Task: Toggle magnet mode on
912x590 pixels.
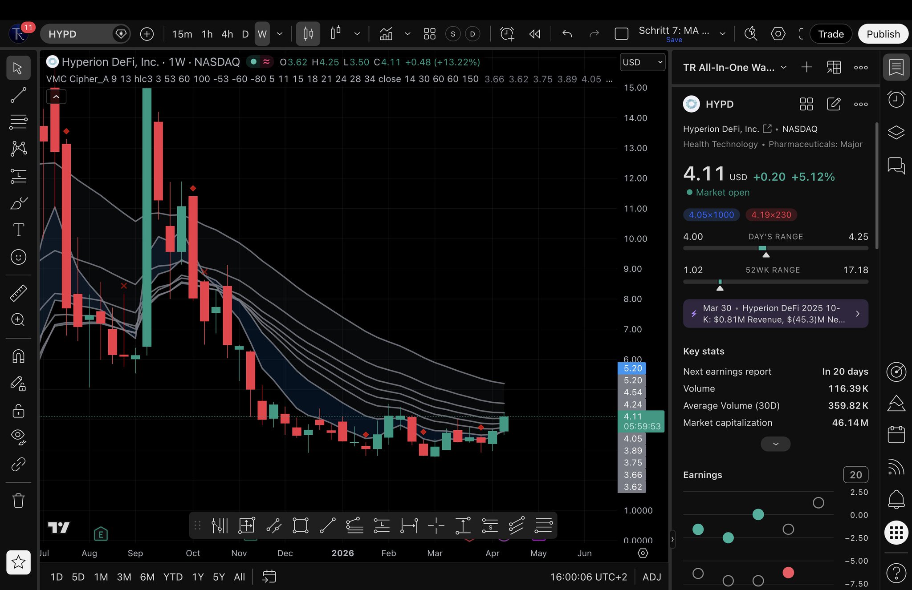Action: click(18, 356)
